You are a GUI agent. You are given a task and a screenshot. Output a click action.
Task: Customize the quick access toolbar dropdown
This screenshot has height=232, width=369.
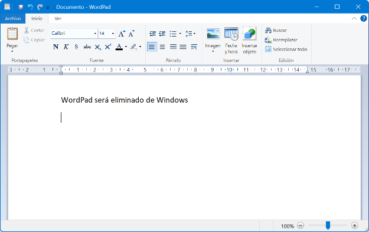48,8
